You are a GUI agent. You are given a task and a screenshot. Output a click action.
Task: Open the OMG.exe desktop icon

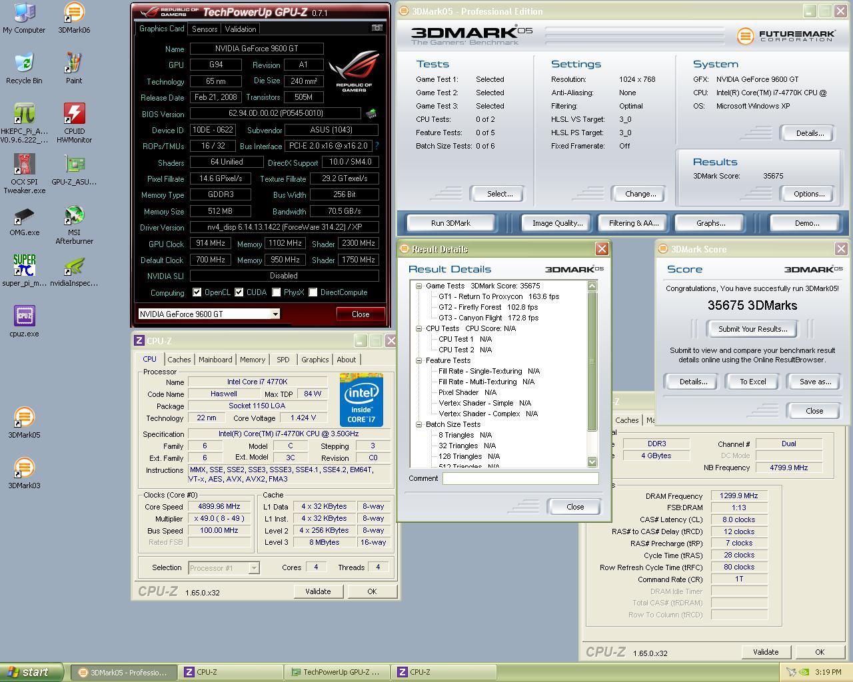(x=24, y=220)
